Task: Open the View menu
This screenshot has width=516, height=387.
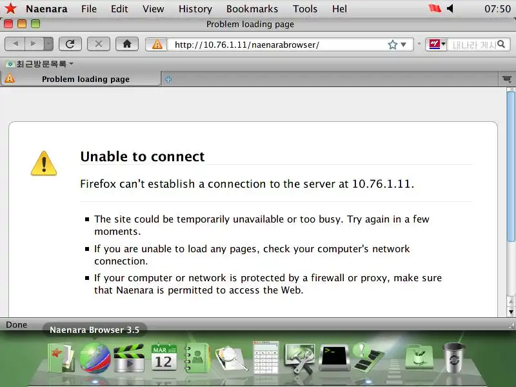Action: tap(154, 9)
